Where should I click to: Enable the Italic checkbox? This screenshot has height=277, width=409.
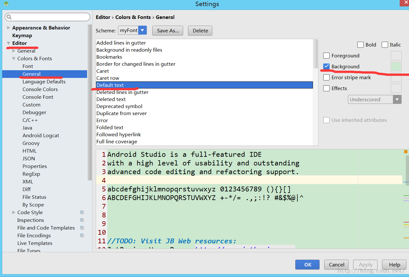385,45
